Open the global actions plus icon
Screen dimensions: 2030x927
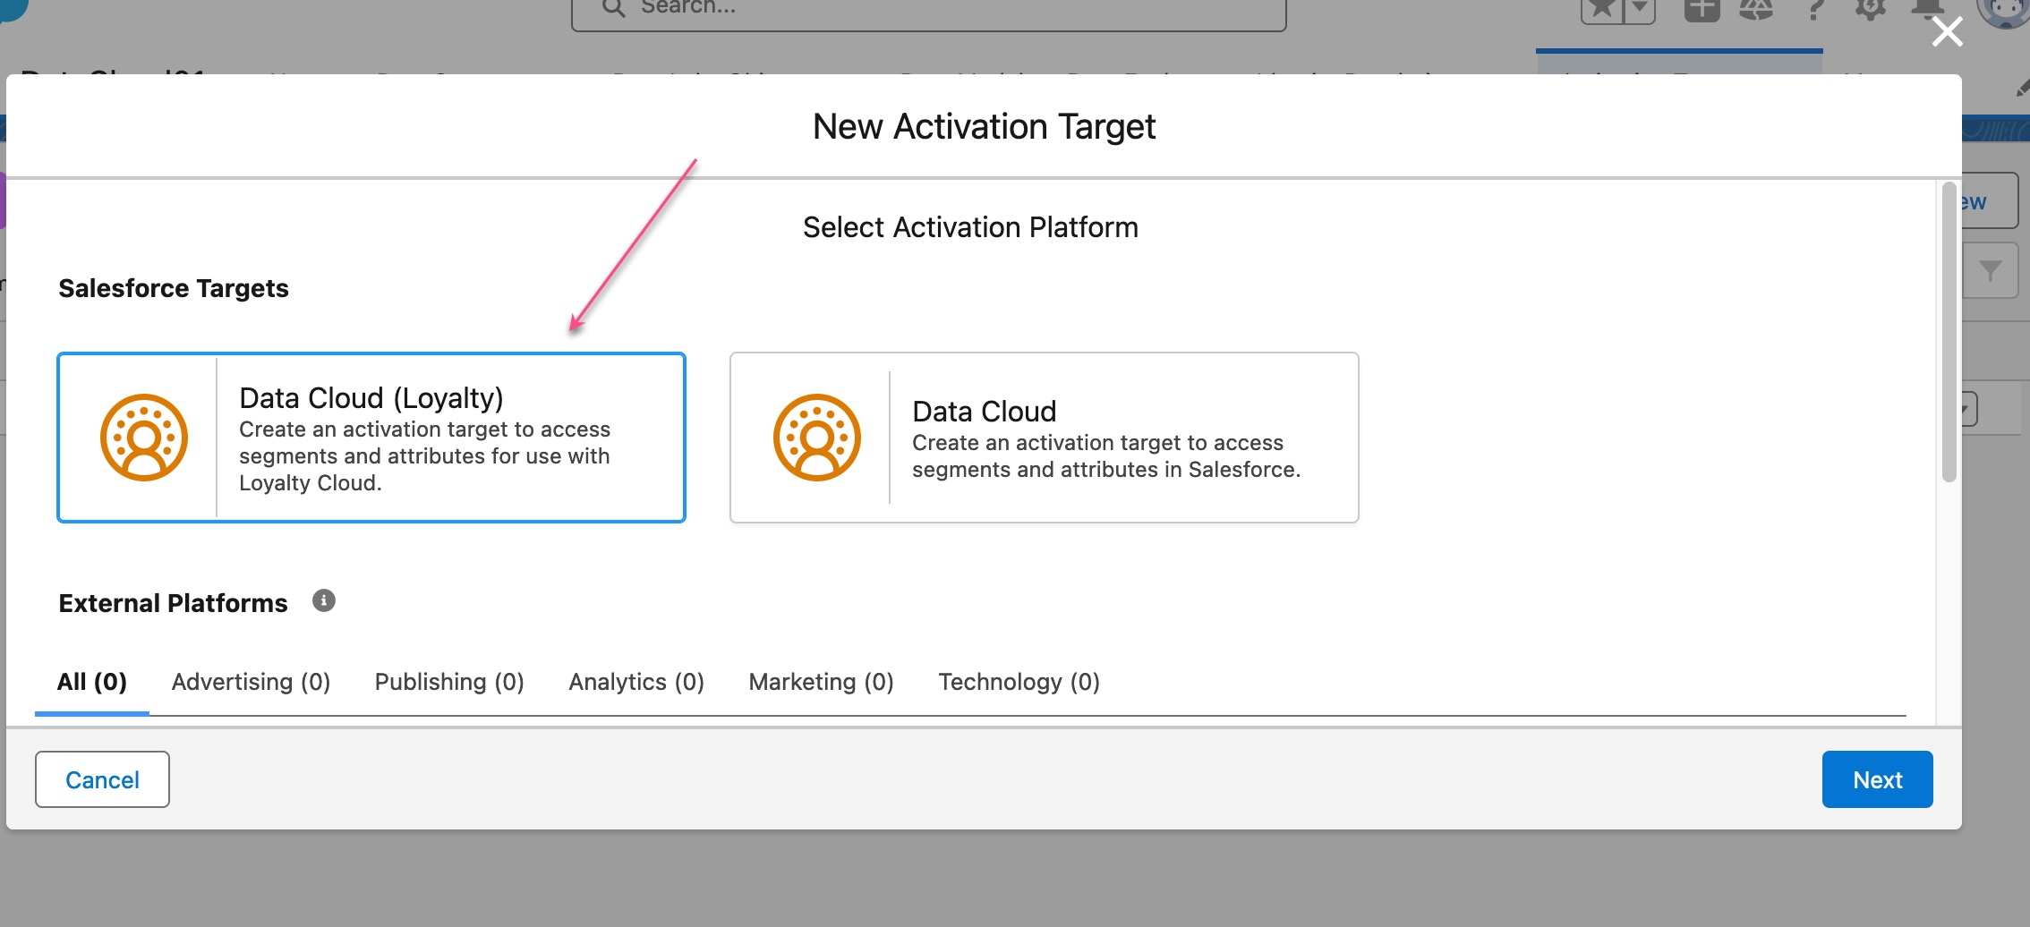point(1702,9)
